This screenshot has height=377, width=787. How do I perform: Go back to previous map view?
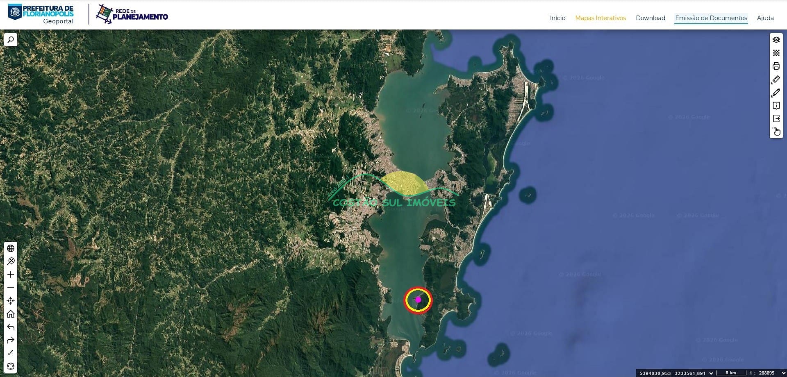[11, 327]
